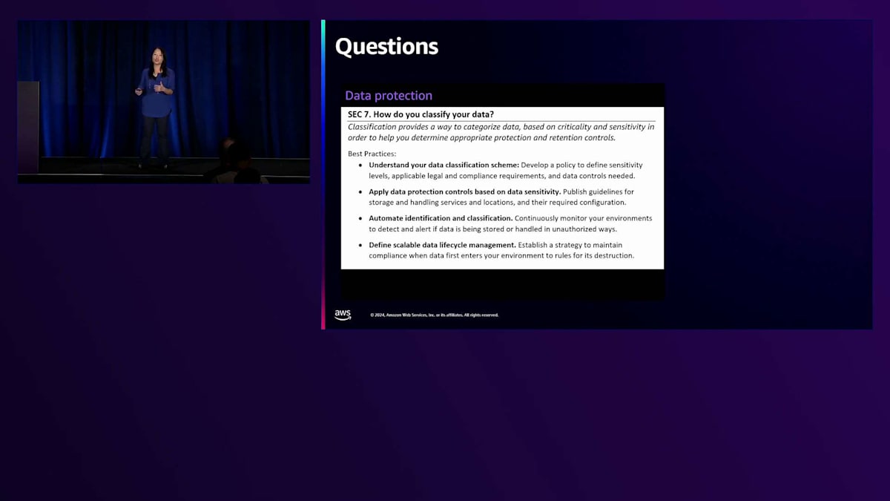Click the speaker video thumbnail

(x=164, y=102)
